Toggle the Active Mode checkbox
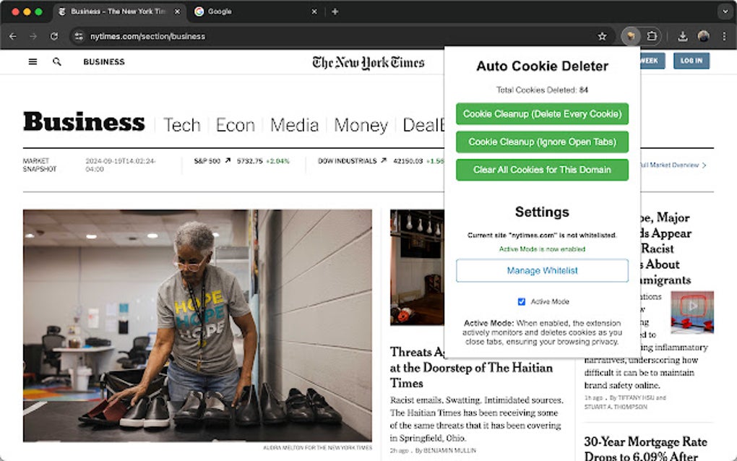Image resolution: width=737 pixels, height=461 pixels. point(521,302)
